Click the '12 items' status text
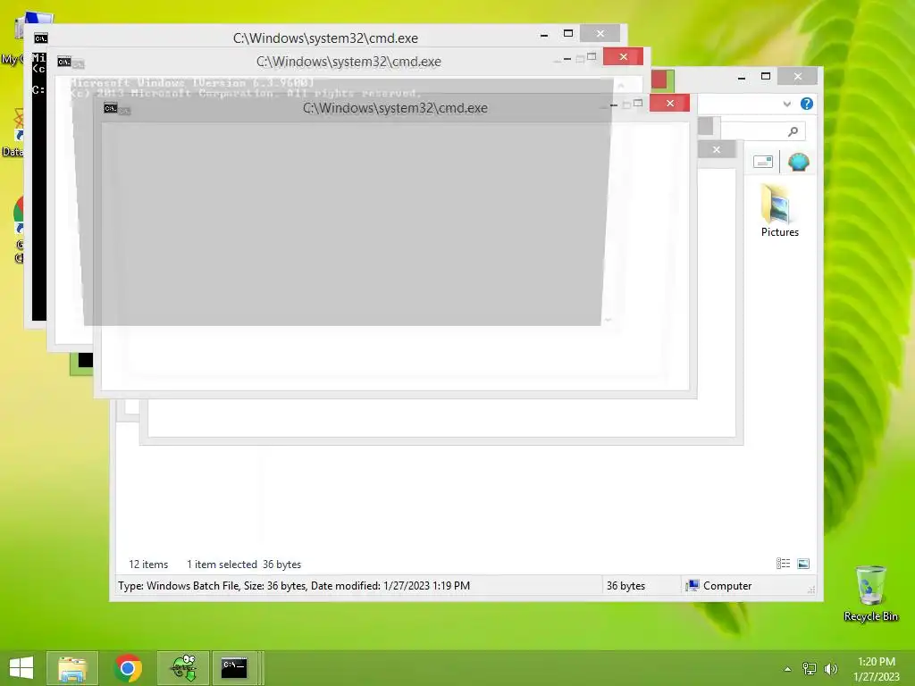Screen dimensions: 915x686 tap(148, 565)
